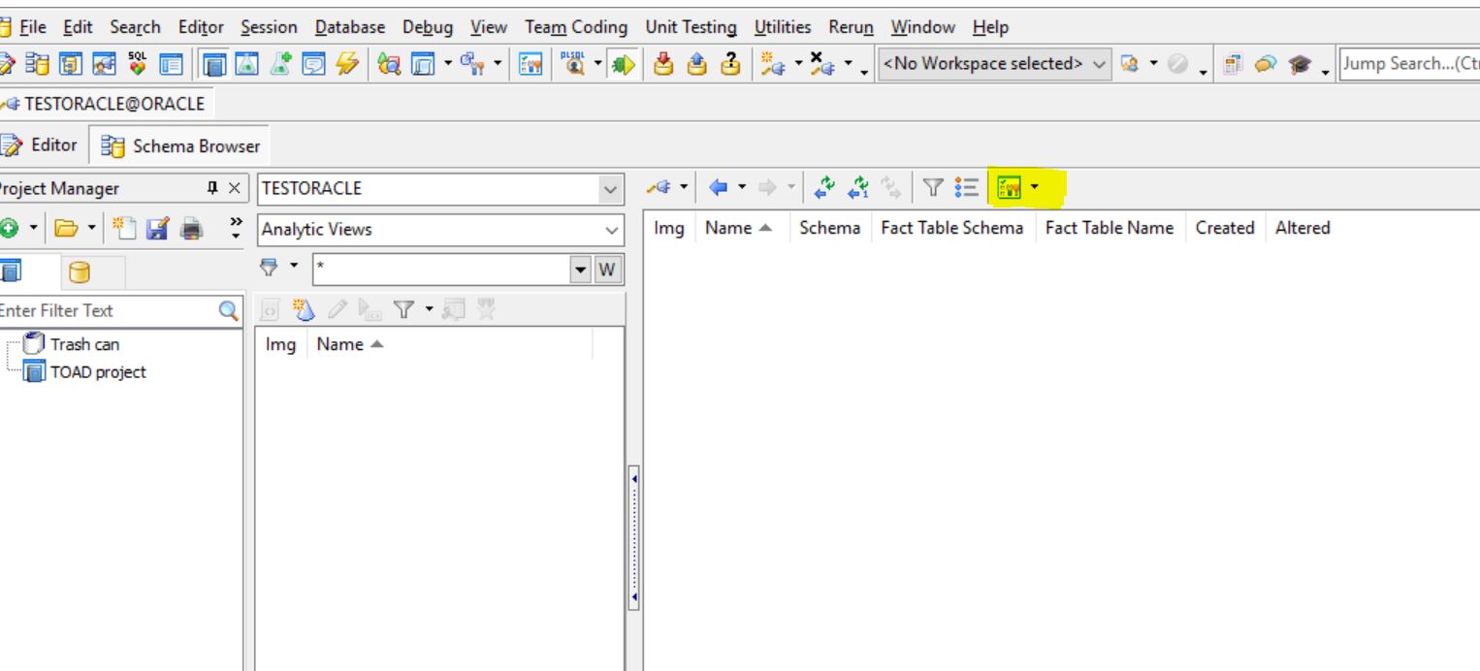
Task: Click the SQL Optimizer heart icon
Action: point(137,63)
